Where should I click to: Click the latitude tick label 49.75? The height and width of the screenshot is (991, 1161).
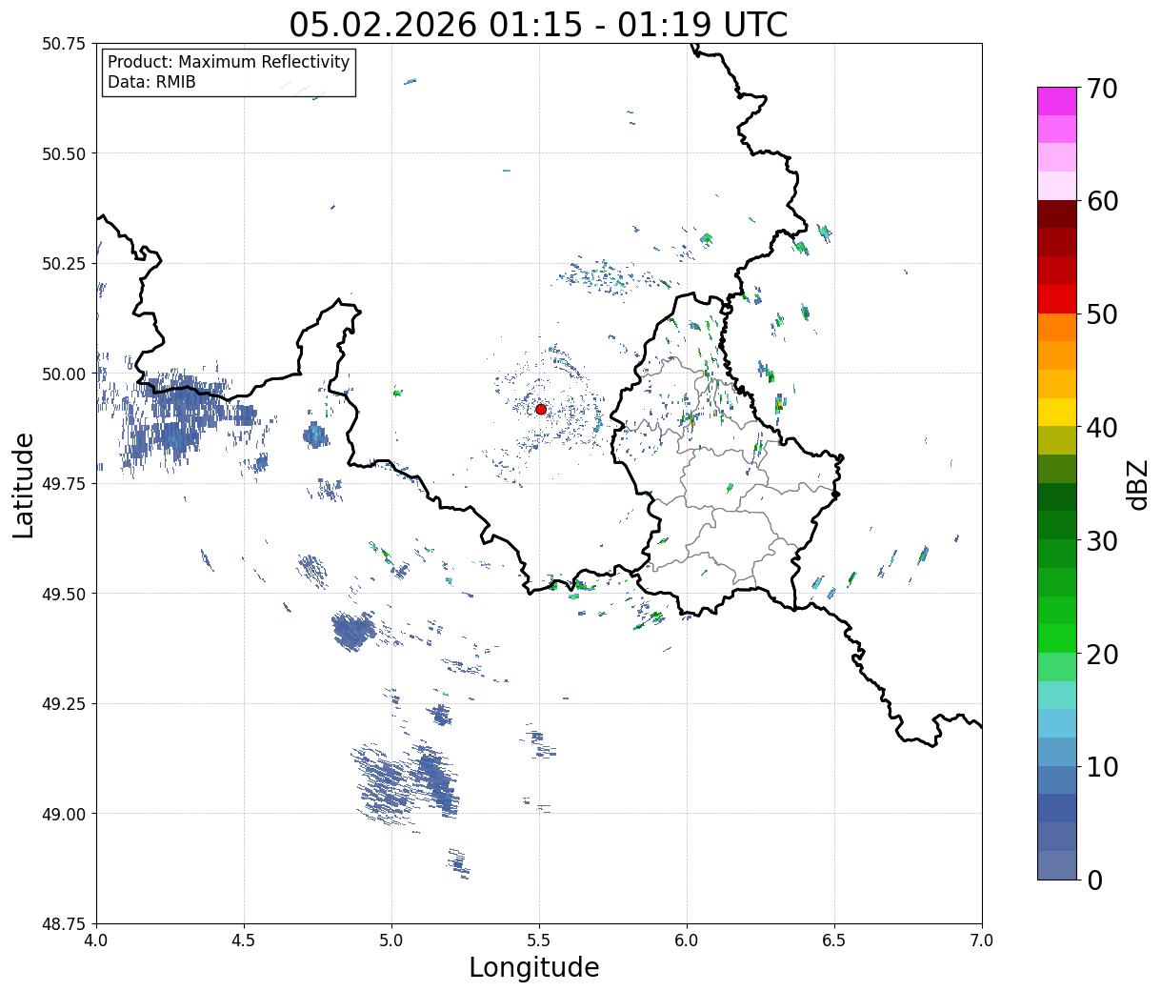tap(63, 484)
